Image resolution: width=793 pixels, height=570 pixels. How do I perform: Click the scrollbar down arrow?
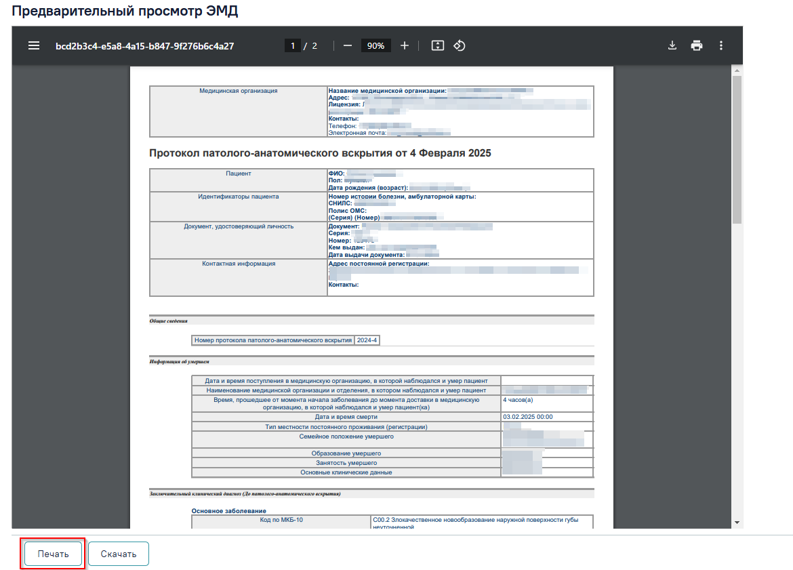coord(737,523)
